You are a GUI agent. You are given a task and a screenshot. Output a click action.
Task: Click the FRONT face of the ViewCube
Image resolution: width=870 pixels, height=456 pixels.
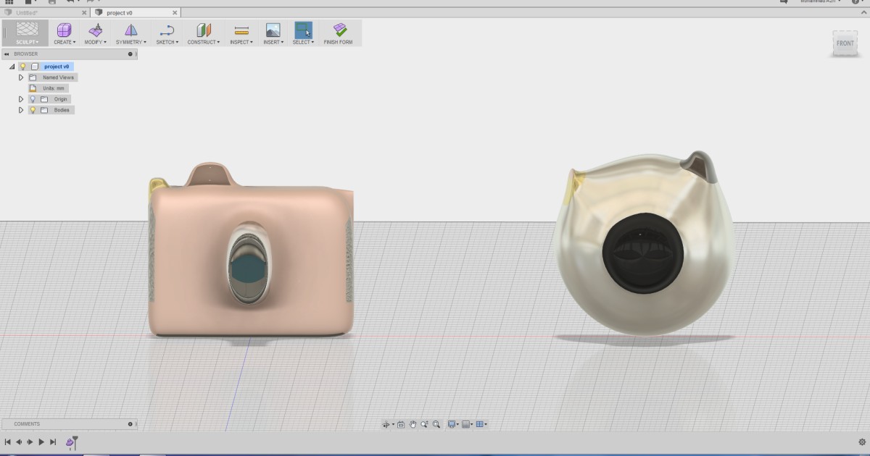tap(845, 43)
